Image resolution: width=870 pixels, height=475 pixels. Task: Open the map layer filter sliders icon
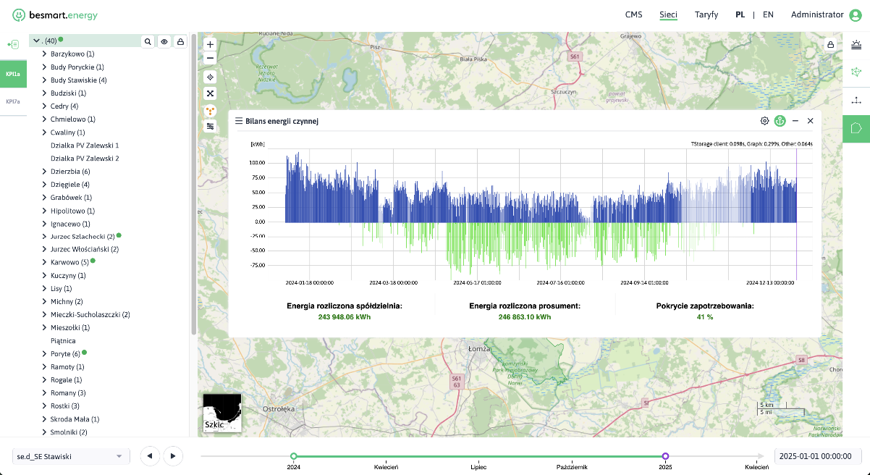pos(211,126)
